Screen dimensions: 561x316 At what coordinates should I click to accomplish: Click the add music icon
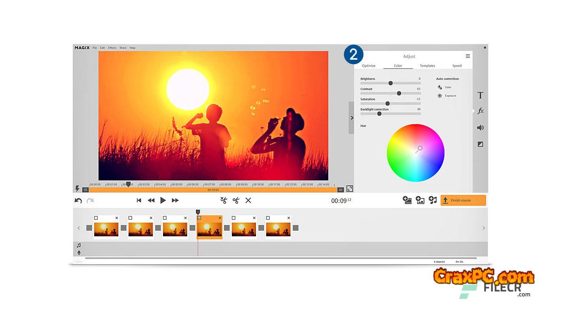coord(433,200)
